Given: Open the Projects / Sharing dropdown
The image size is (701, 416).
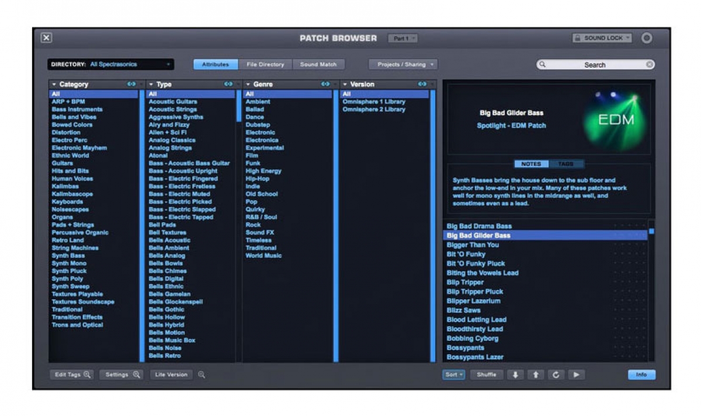Looking at the screenshot, I should coord(402,64).
